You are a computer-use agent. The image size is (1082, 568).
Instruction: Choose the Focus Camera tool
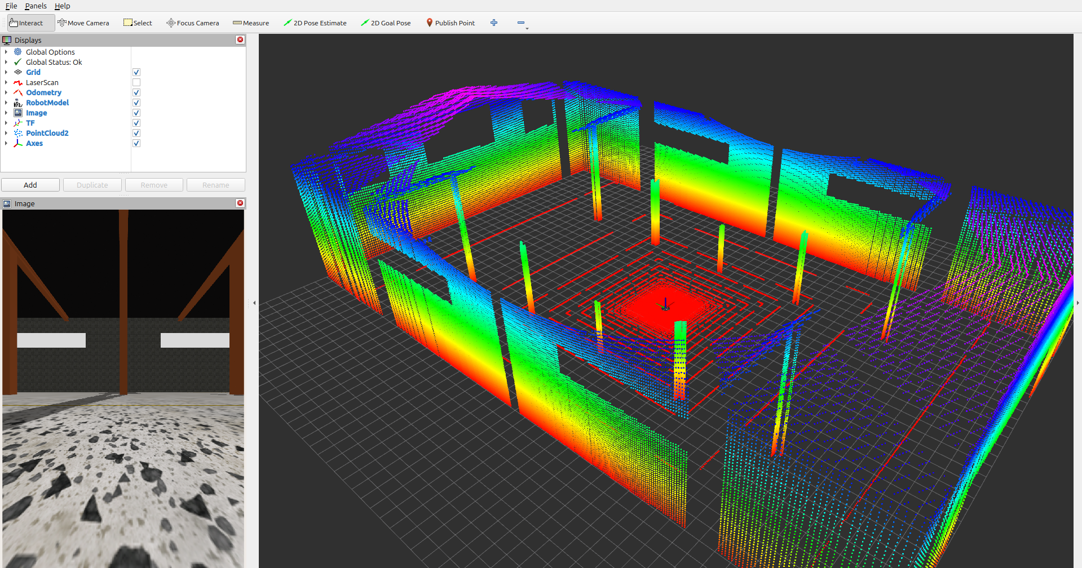[x=192, y=23]
